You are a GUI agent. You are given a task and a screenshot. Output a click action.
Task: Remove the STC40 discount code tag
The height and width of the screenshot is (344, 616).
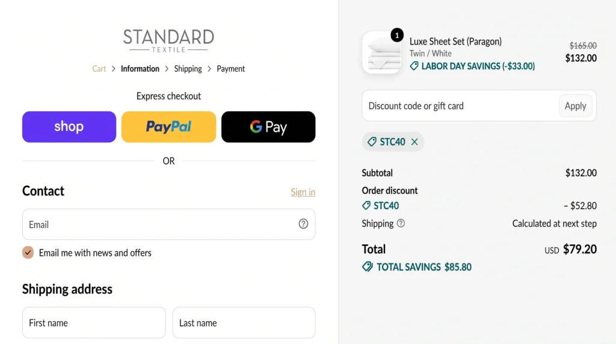point(414,142)
